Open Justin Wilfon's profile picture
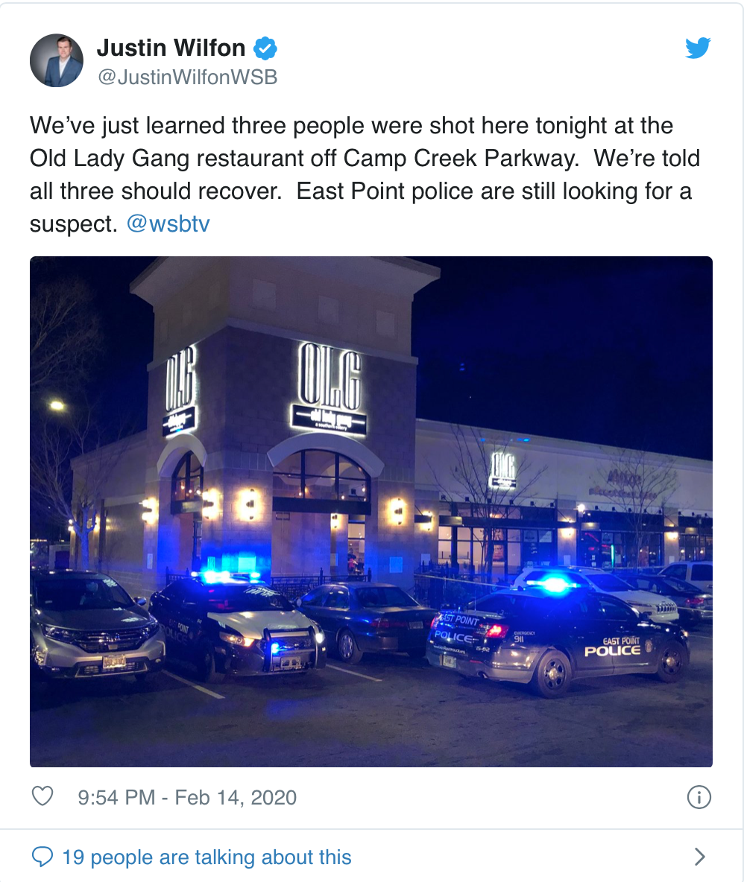The height and width of the screenshot is (882, 744). pyautogui.click(x=56, y=61)
